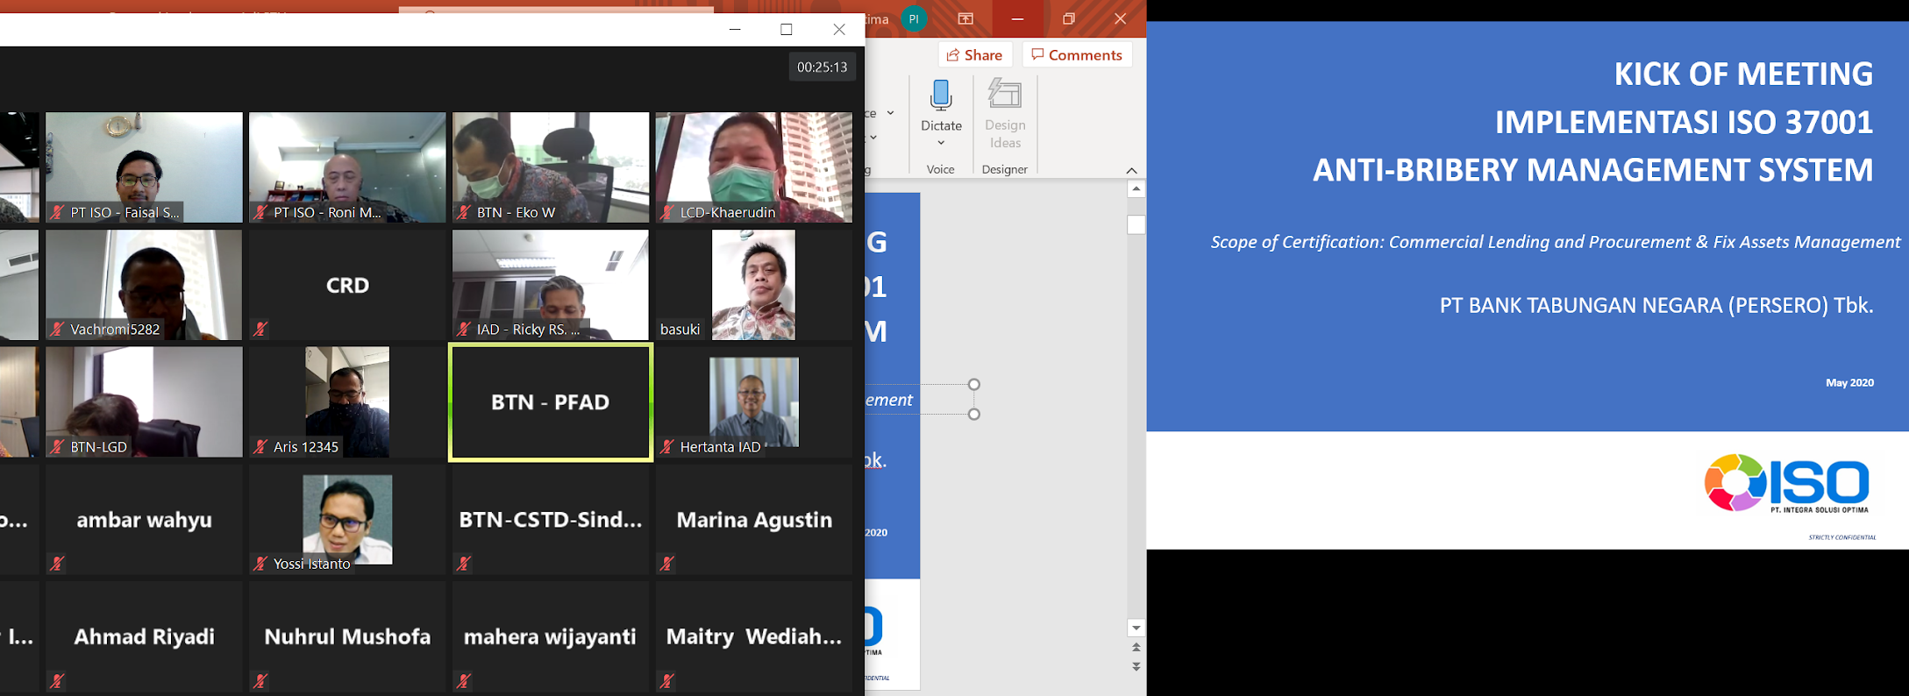1909x696 pixels.
Task: Click muted mic icon on Ahmad Riyadi tile
Action: point(57,681)
